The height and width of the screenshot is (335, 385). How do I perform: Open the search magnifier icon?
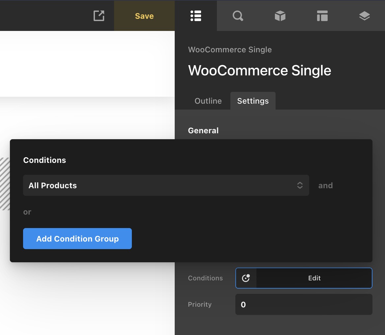238,16
